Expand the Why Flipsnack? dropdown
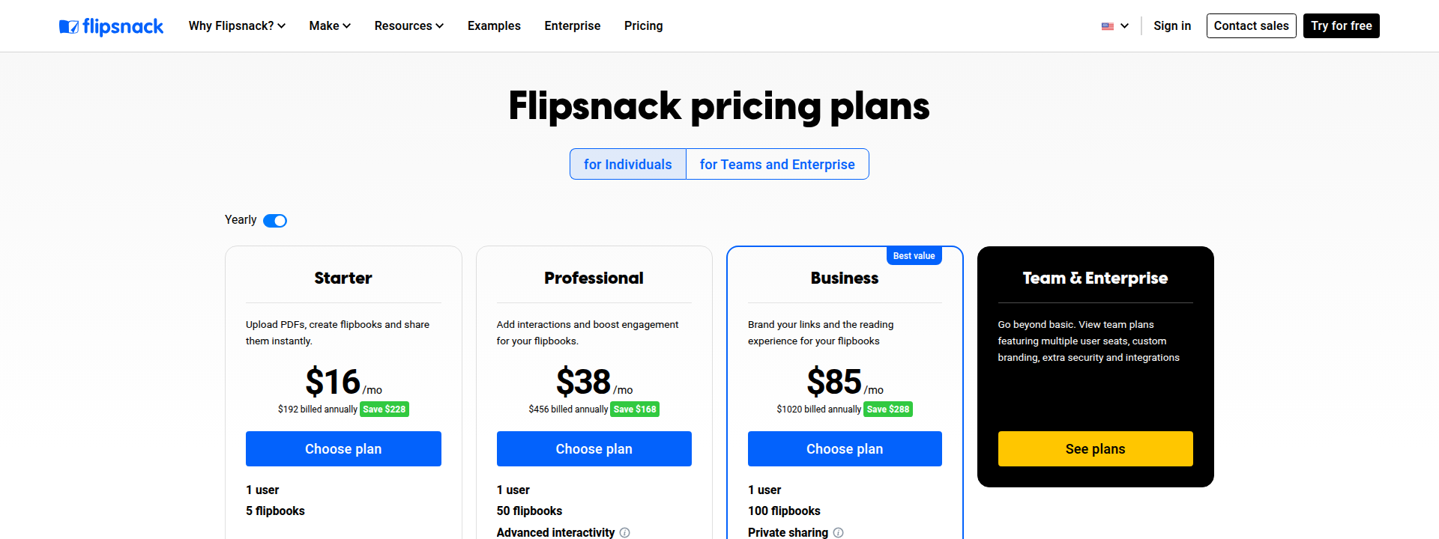Viewport: 1439px width, 539px height. click(x=236, y=25)
